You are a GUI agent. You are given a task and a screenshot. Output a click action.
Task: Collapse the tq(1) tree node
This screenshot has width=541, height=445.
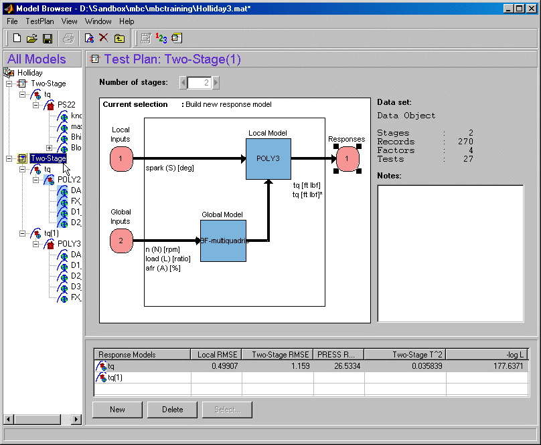click(22, 233)
